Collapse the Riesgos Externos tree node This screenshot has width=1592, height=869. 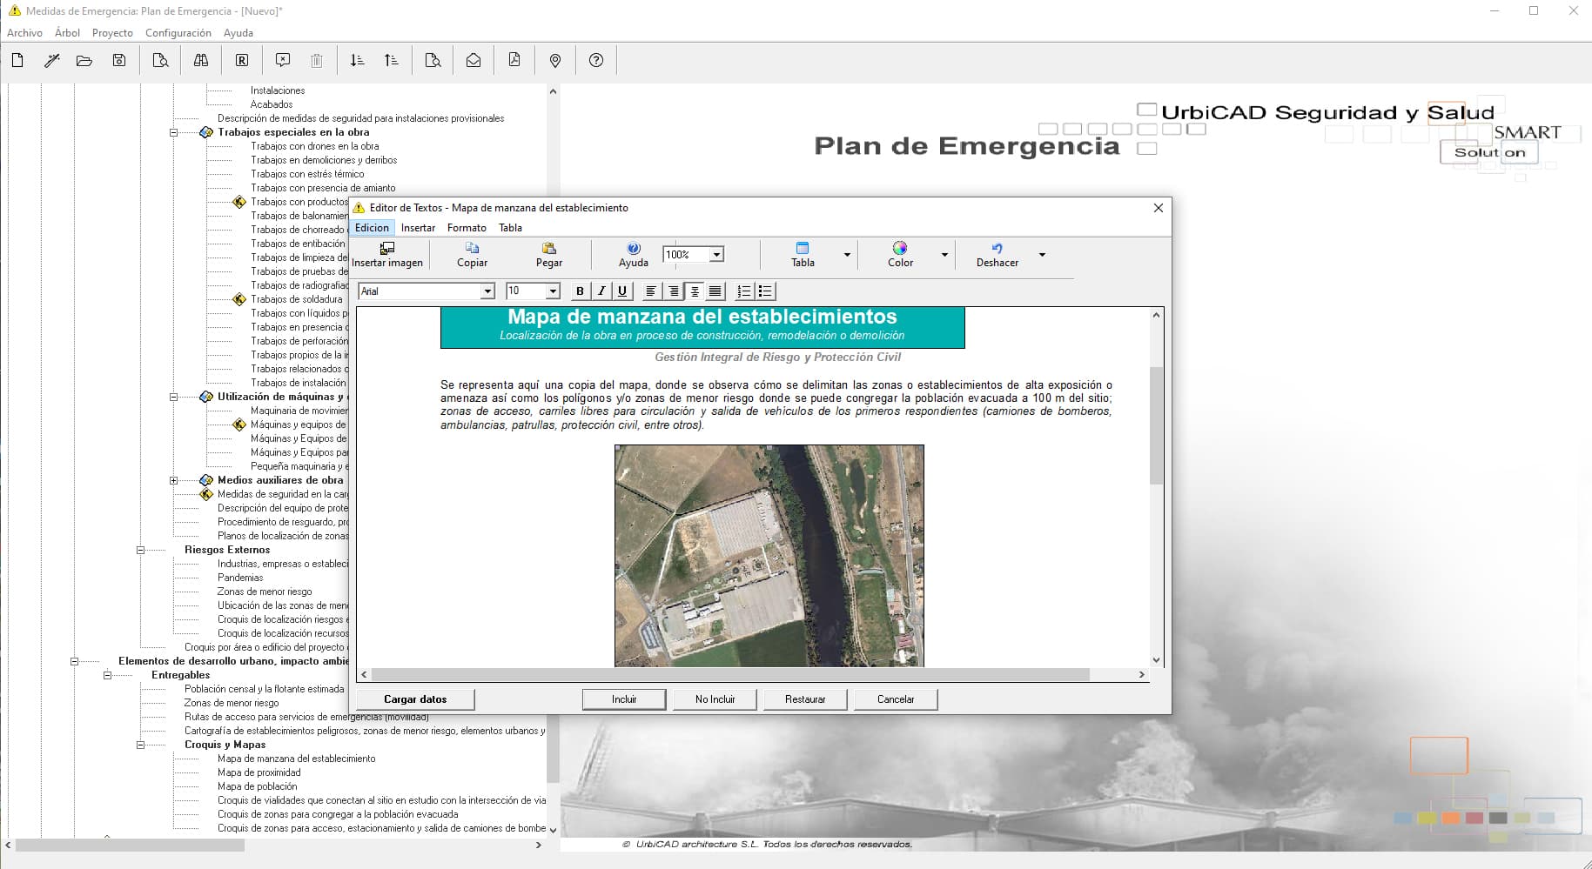pyautogui.click(x=140, y=550)
